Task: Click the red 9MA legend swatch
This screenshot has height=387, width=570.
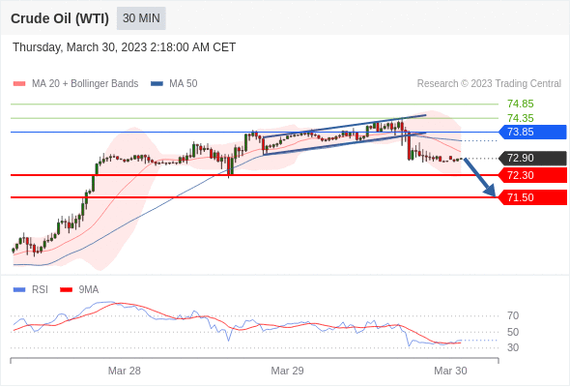Action: [x=66, y=290]
